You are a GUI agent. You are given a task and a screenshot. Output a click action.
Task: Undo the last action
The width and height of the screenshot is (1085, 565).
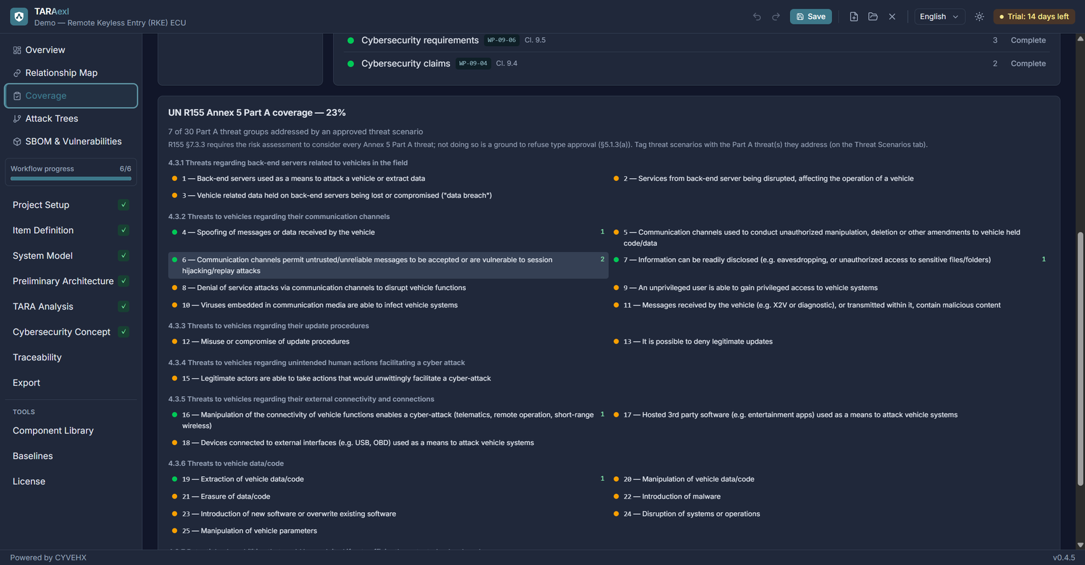757,16
